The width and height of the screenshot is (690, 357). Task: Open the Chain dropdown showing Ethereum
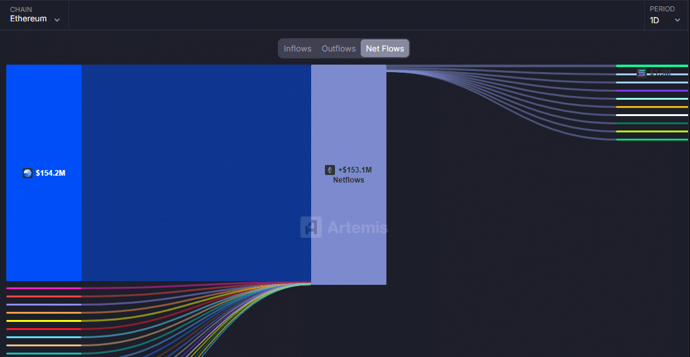(34, 15)
